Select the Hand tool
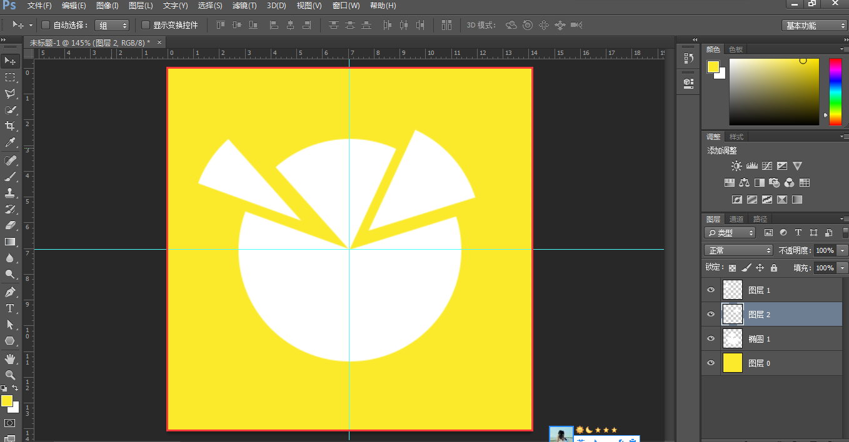The width and height of the screenshot is (849, 442). point(10,358)
